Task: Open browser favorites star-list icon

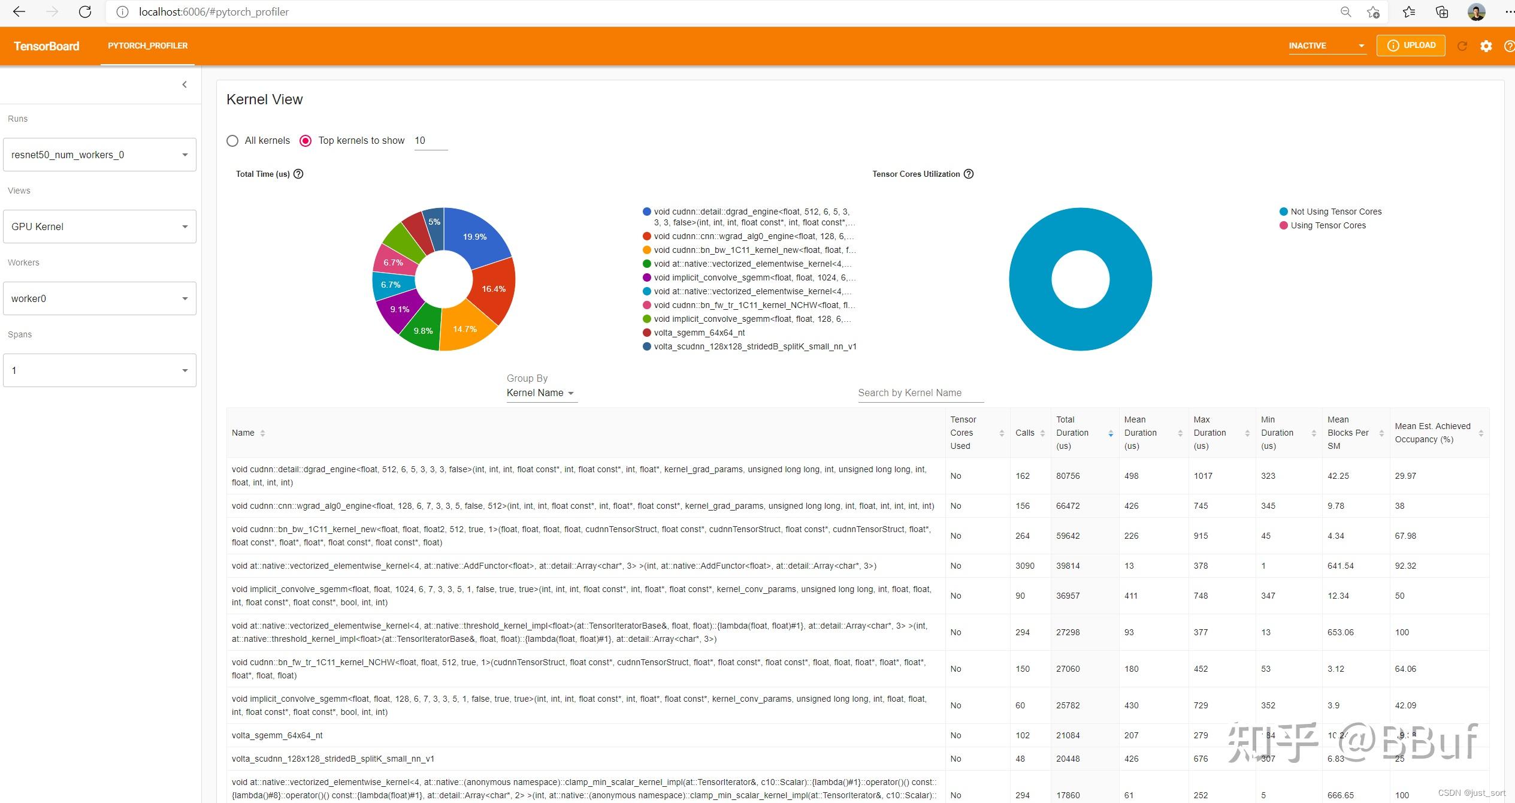Action: tap(1408, 12)
